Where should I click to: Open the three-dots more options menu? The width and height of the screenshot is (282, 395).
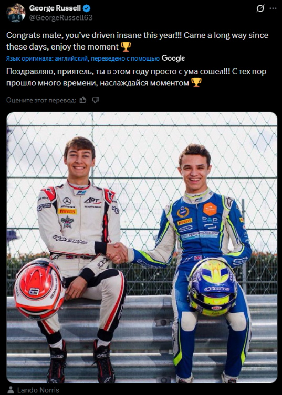point(273,8)
